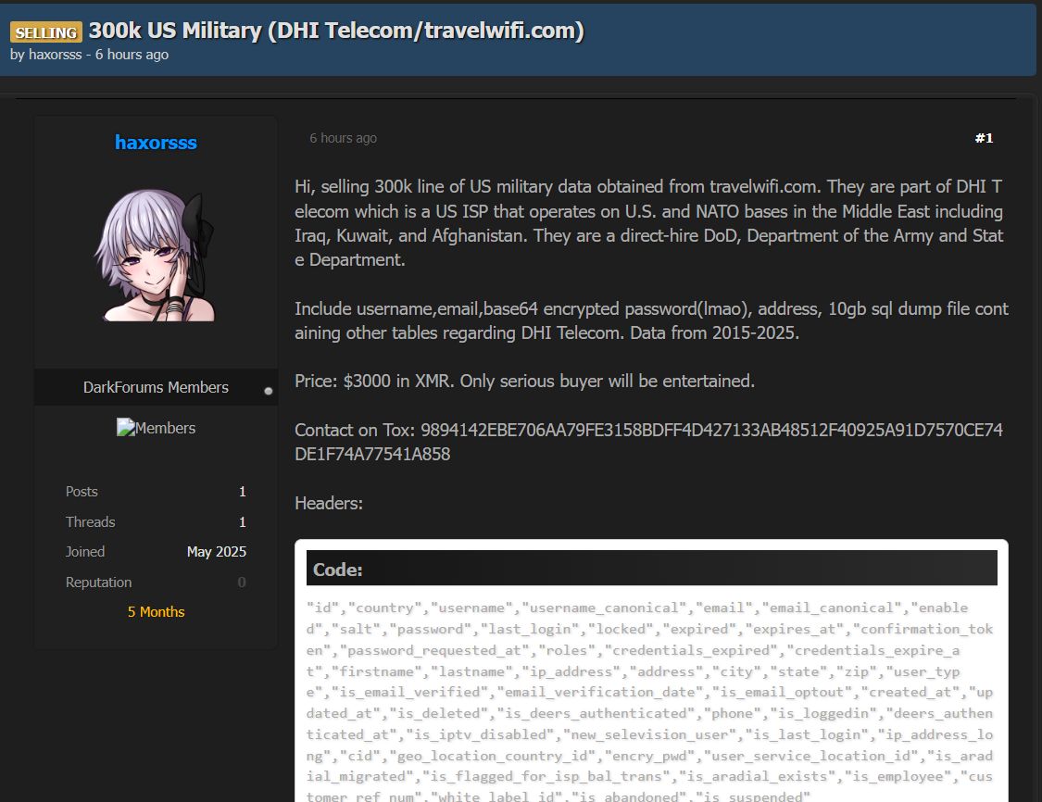The width and height of the screenshot is (1042, 802).
Task: Click the online status dot indicator
Action: point(269,391)
